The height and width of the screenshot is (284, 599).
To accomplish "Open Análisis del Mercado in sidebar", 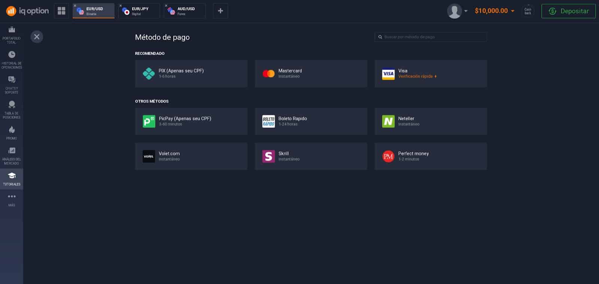I will tap(12, 156).
